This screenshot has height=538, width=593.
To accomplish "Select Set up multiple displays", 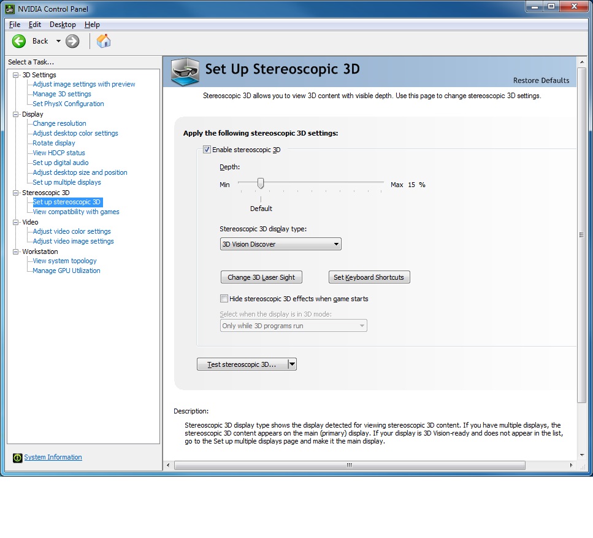I will click(67, 182).
